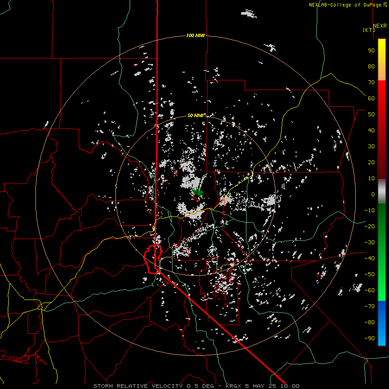Click the -40 value on velocity scale
This screenshot has height=389, width=389.
tap(370, 258)
